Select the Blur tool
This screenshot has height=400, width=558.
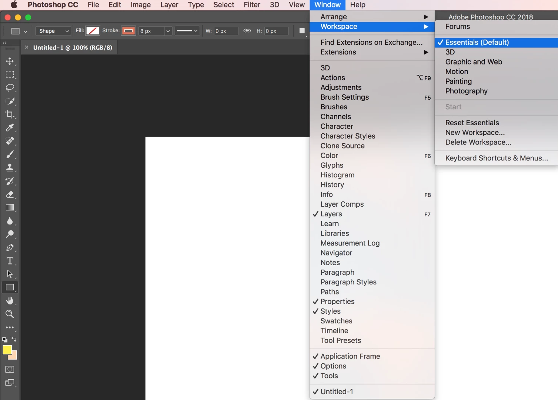[10, 221]
